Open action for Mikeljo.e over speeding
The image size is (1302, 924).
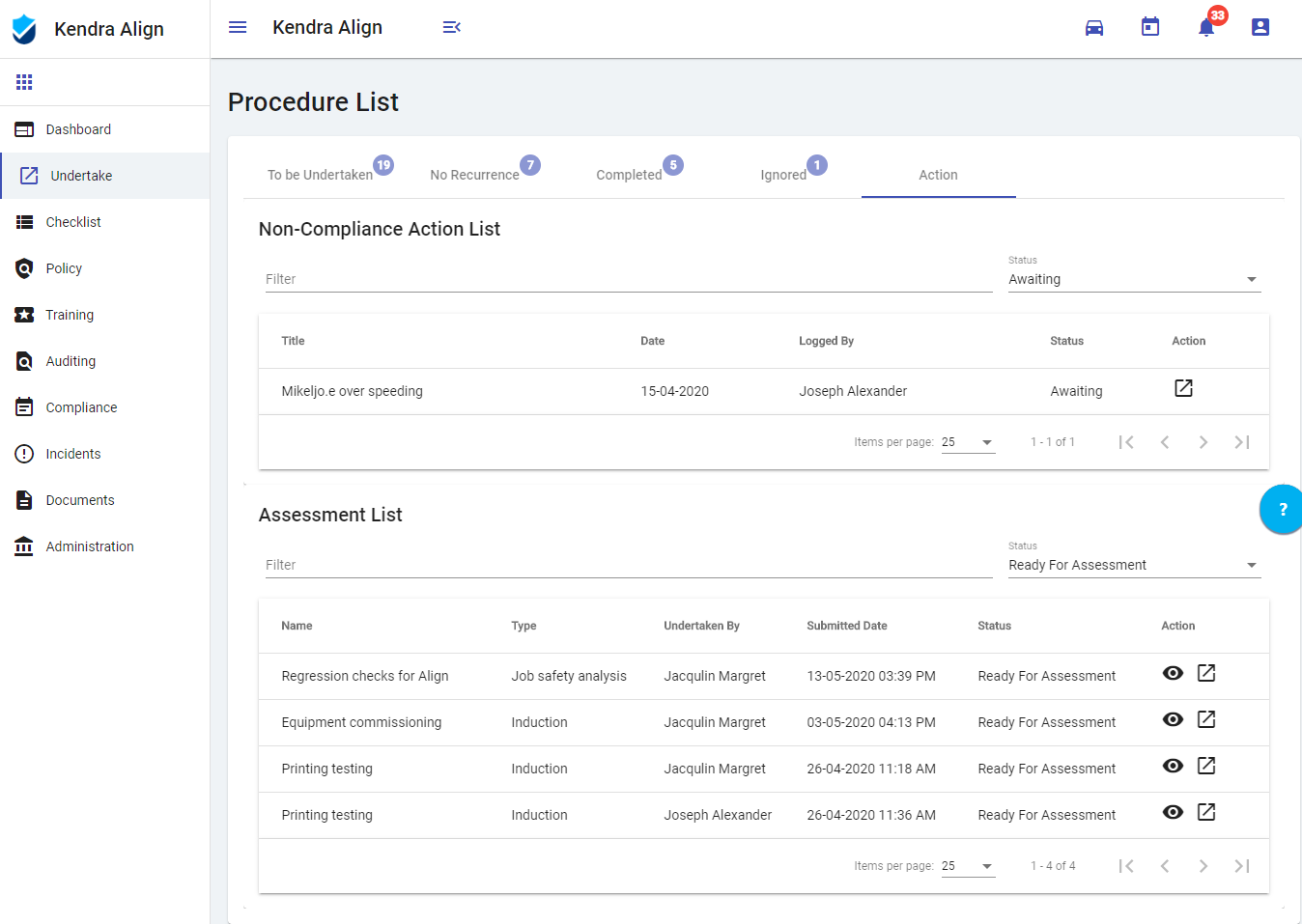click(1183, 388)
